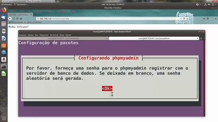Open Rhythmbox music player from dock
Screen dimensions: 218x122
pos(4,31)
